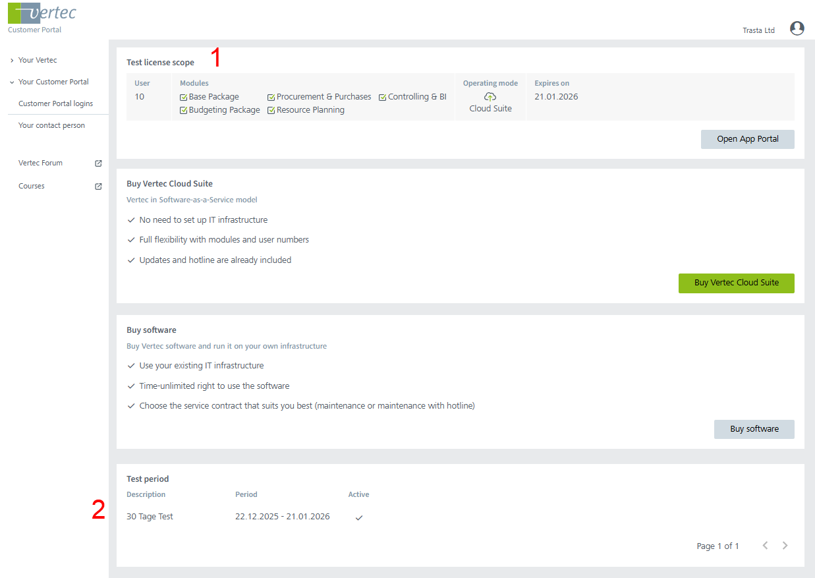Image resolution: width=815 pixels, height=578 pixels.
Task: Select Your contact person in sidebar
Action: click(51, 125)
